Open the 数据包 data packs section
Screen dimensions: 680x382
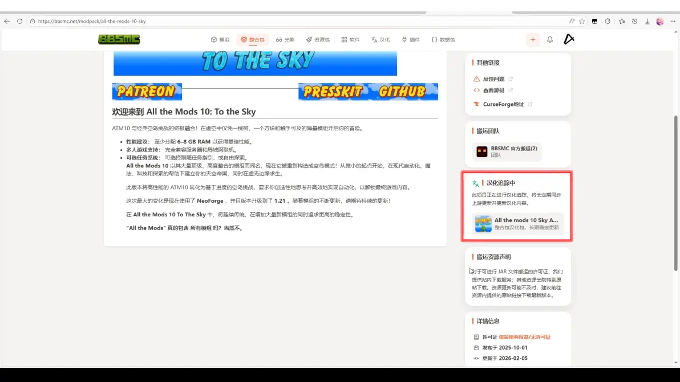tap(444, 39)
